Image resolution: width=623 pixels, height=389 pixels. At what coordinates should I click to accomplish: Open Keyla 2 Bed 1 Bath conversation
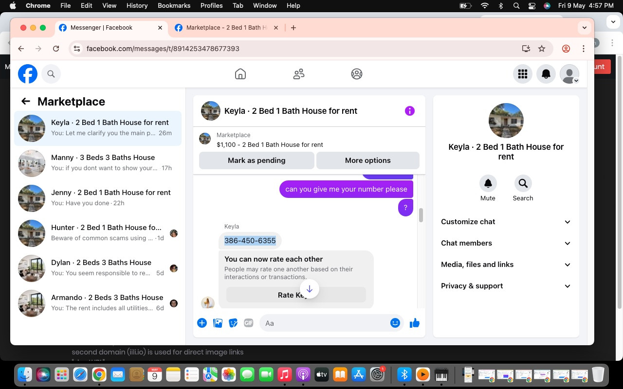coord(98,128)
